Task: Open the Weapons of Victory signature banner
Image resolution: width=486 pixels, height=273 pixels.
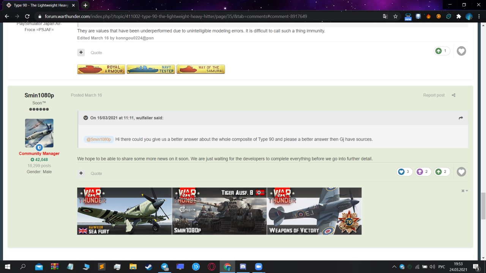Action: pos(314,211)
